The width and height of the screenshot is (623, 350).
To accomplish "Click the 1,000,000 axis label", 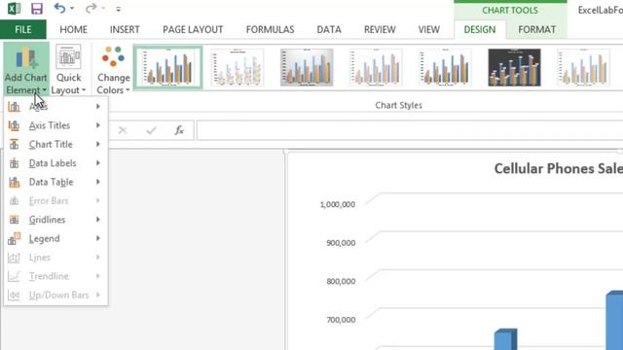I will pyautogui.click(x=338, y=204).
